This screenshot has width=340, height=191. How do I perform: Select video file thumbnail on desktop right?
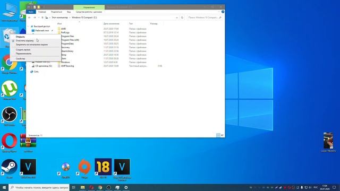328,142
